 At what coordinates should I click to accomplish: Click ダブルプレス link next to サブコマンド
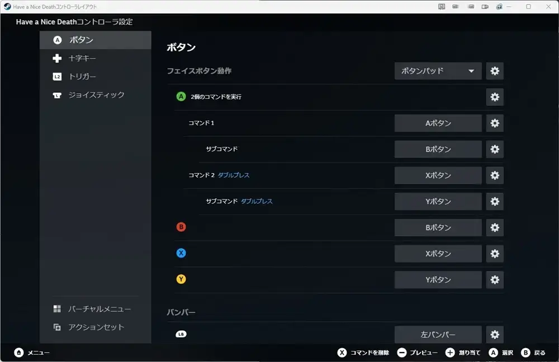(x=257, y=201)
